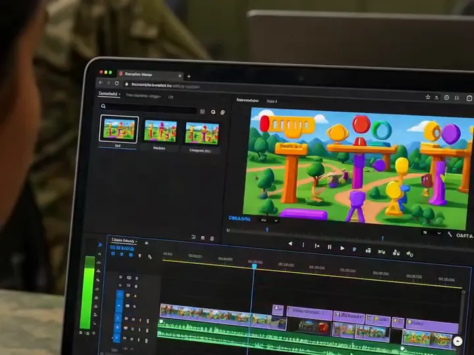Toggle the second blue button under the timeline timecode

122,254
